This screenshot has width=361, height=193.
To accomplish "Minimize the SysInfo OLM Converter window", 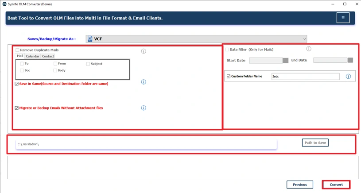I will (x=333, y=4).
